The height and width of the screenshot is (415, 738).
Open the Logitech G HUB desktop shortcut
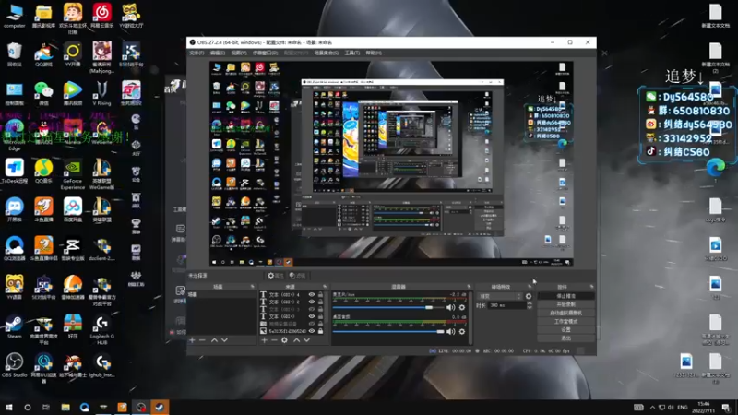pyautogui.click(x=101, y=330)
